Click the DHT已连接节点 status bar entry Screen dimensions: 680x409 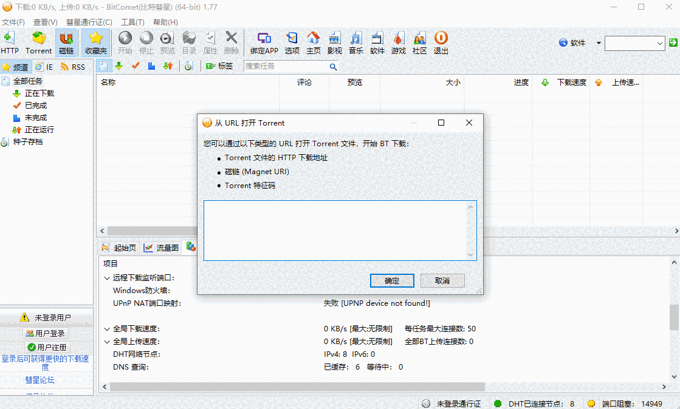tap(535, 404)
